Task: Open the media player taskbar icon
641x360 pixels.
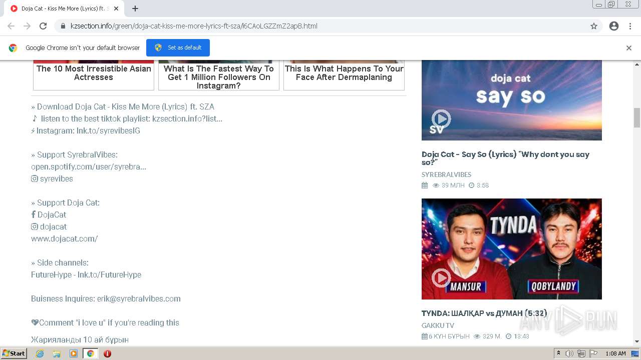Action: 74,353
